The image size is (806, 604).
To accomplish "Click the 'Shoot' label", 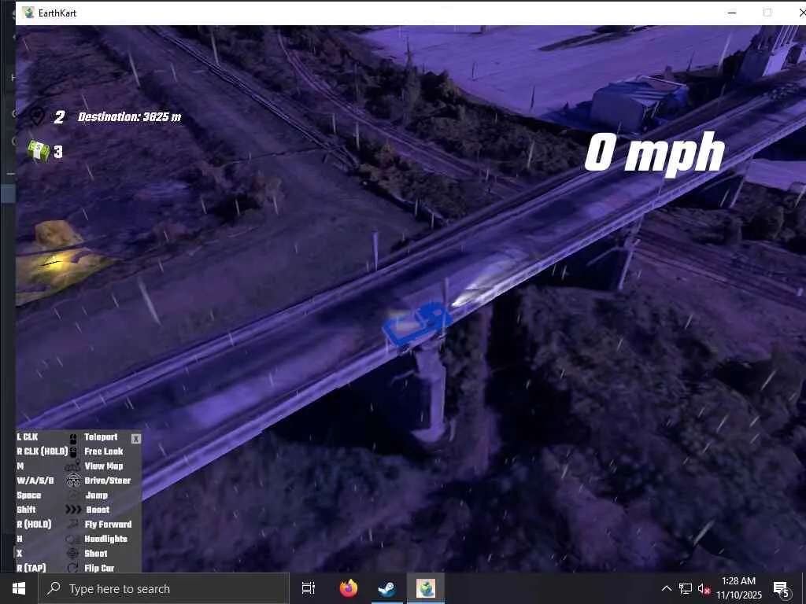I will tap(95, 553).
